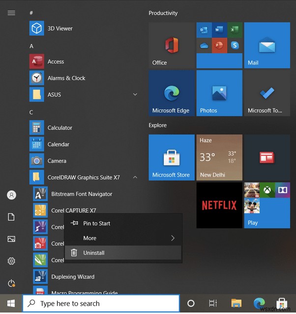296x314 pixels.
Task: Launch Edge from the taskbar
Action: [x=259, y=303]
